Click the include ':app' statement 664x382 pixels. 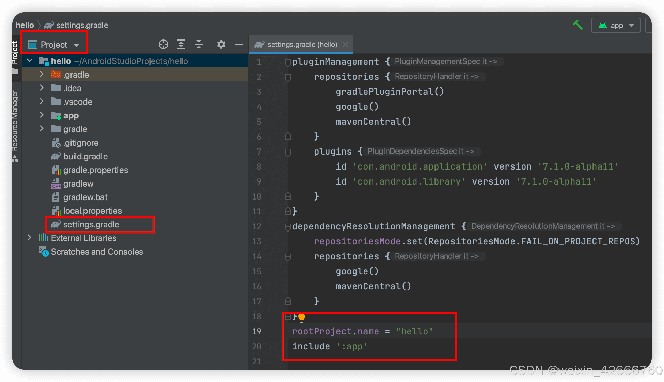tap(330, 346)
